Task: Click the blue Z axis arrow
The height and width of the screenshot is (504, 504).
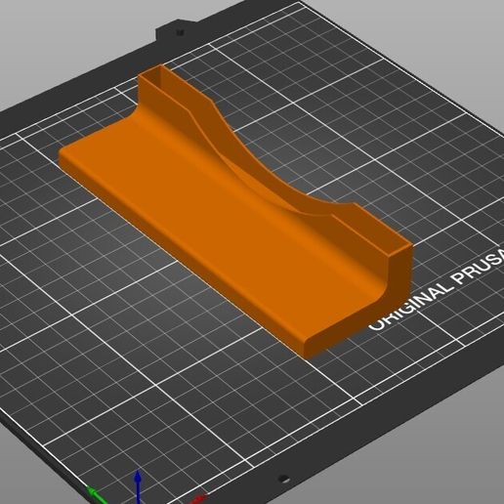Action: point(138,487)
